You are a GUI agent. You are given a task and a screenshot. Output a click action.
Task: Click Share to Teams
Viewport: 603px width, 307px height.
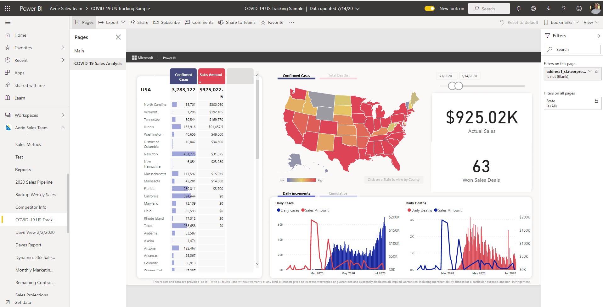[x=237, y=22]
